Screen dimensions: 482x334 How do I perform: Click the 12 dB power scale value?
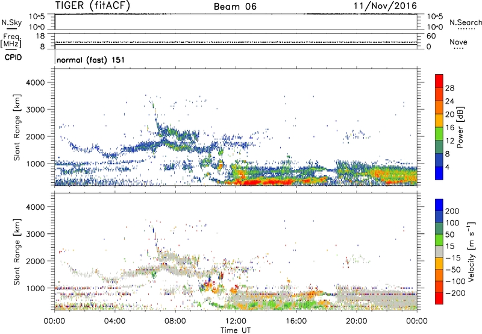pyautogui.click(x=449, y=141)
